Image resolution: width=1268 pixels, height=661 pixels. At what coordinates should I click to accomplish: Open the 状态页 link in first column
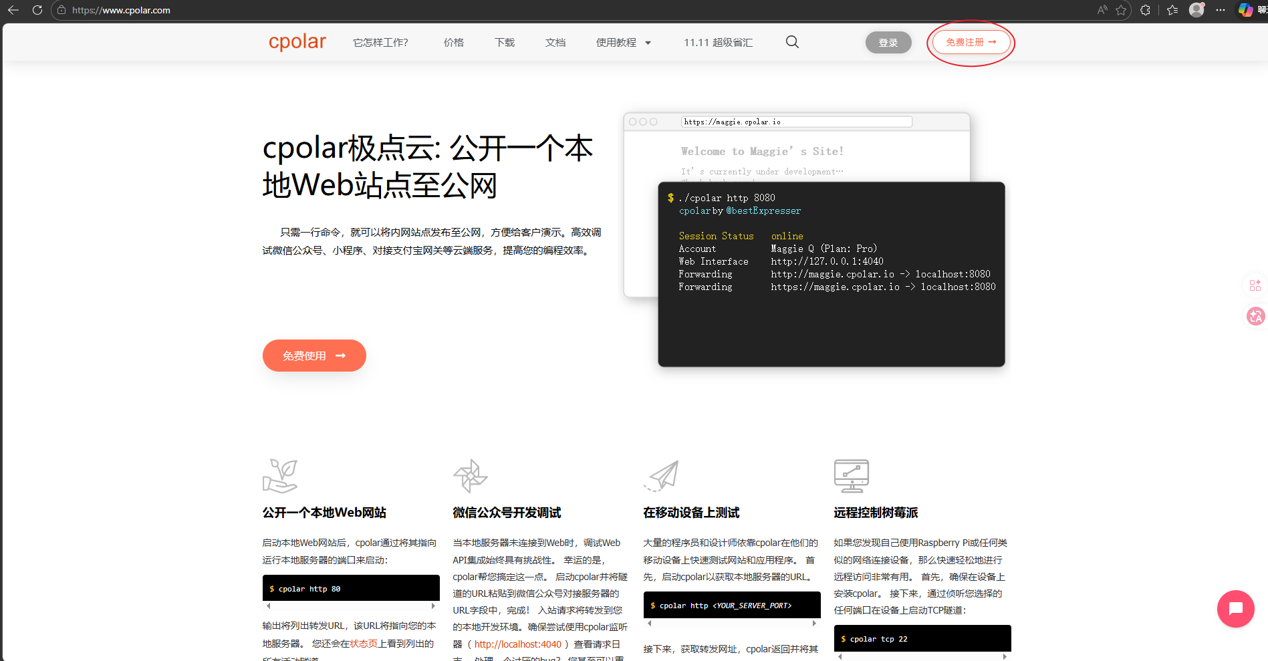tap(364, 644)
